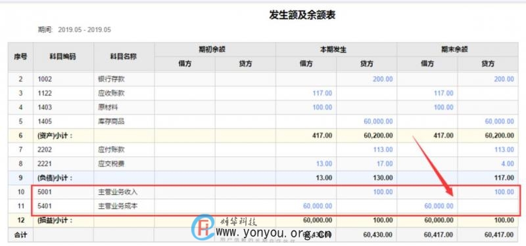Select the 科目编码 column header
526x246 pixels.
tap(63, 56)
